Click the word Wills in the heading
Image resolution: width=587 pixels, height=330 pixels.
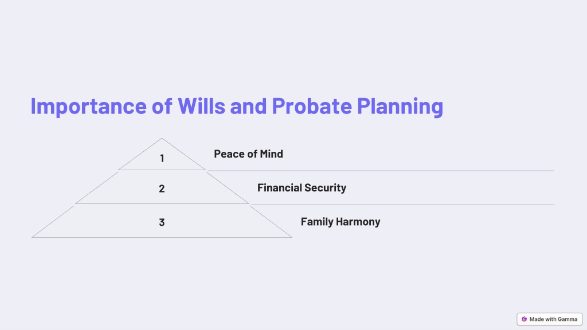click(x=201, y=106)
